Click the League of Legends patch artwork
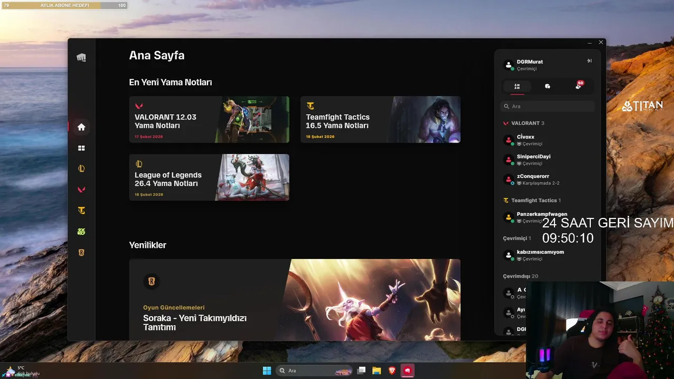674x379 pixels. pyautogui.click(x=253, y=177)
